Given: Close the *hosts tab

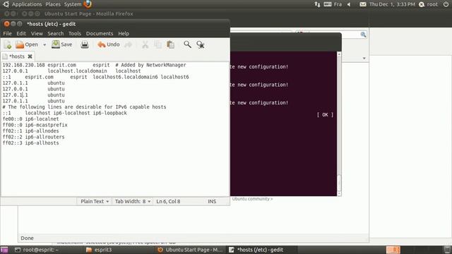Looking at the screenshot, I should pos(30,56).
